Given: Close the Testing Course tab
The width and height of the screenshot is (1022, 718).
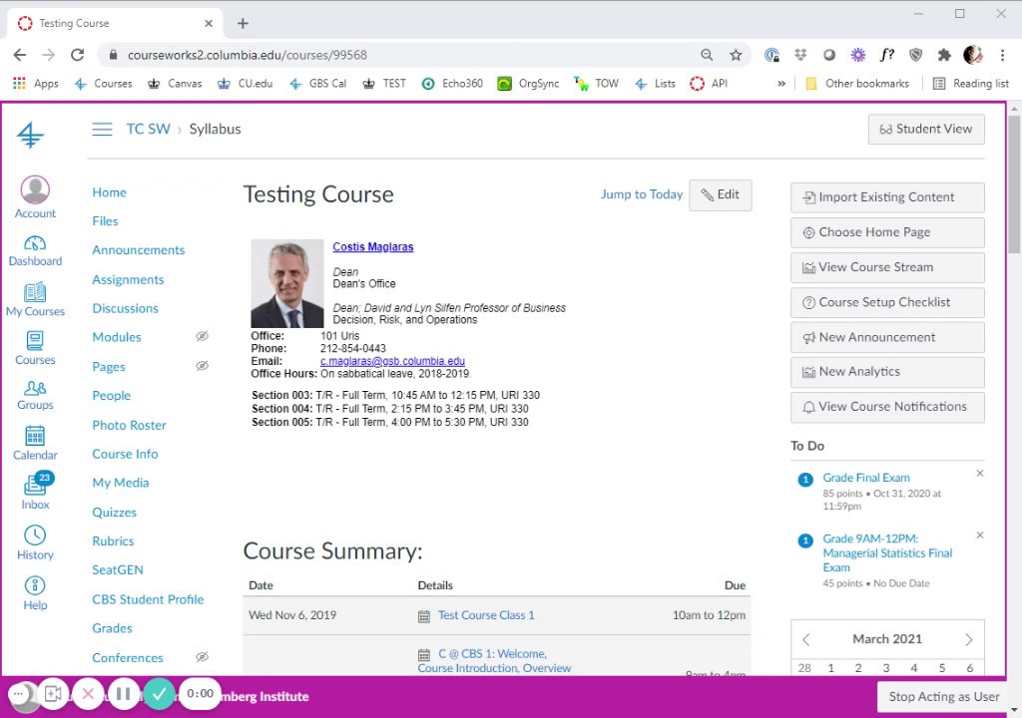Looking at the screenshot, I should coord(209,24).
